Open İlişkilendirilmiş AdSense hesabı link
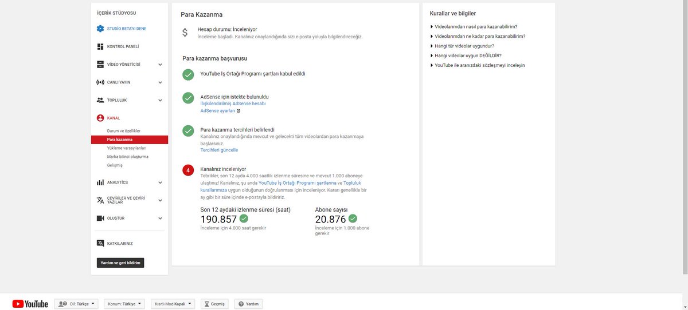 (x=233, y=104)
